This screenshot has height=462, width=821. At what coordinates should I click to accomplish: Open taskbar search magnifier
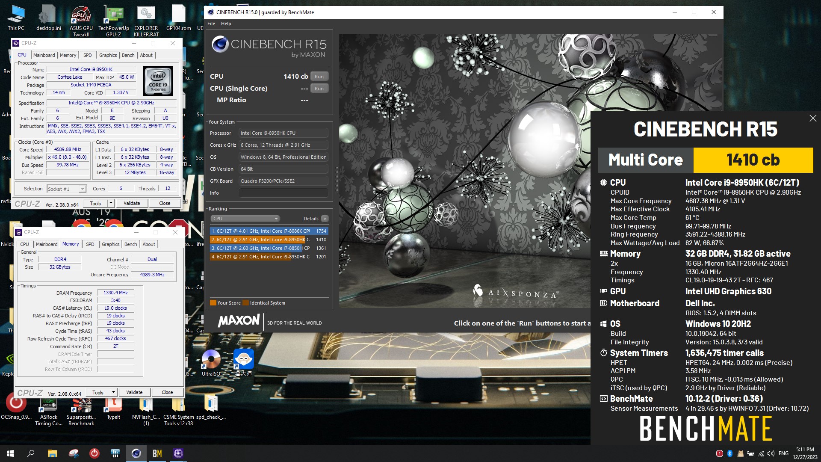[x=31, y=453]
